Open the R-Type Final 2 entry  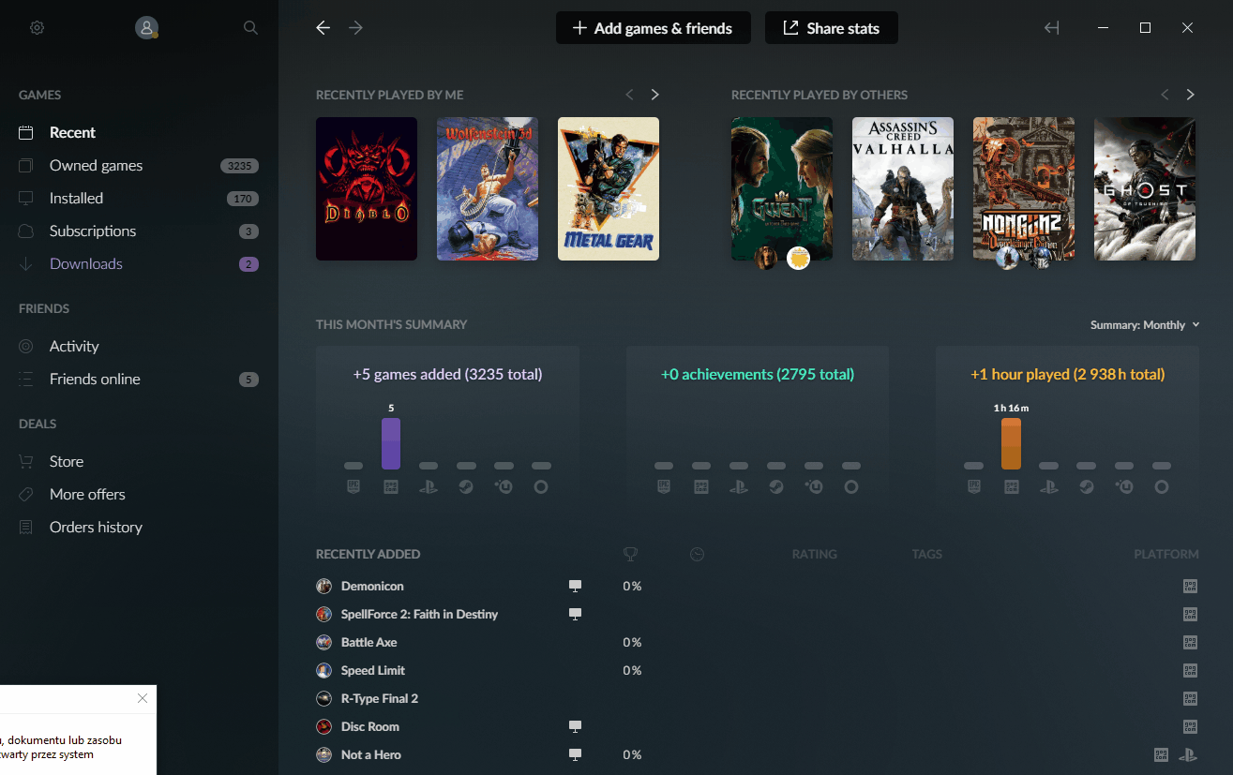758,699
